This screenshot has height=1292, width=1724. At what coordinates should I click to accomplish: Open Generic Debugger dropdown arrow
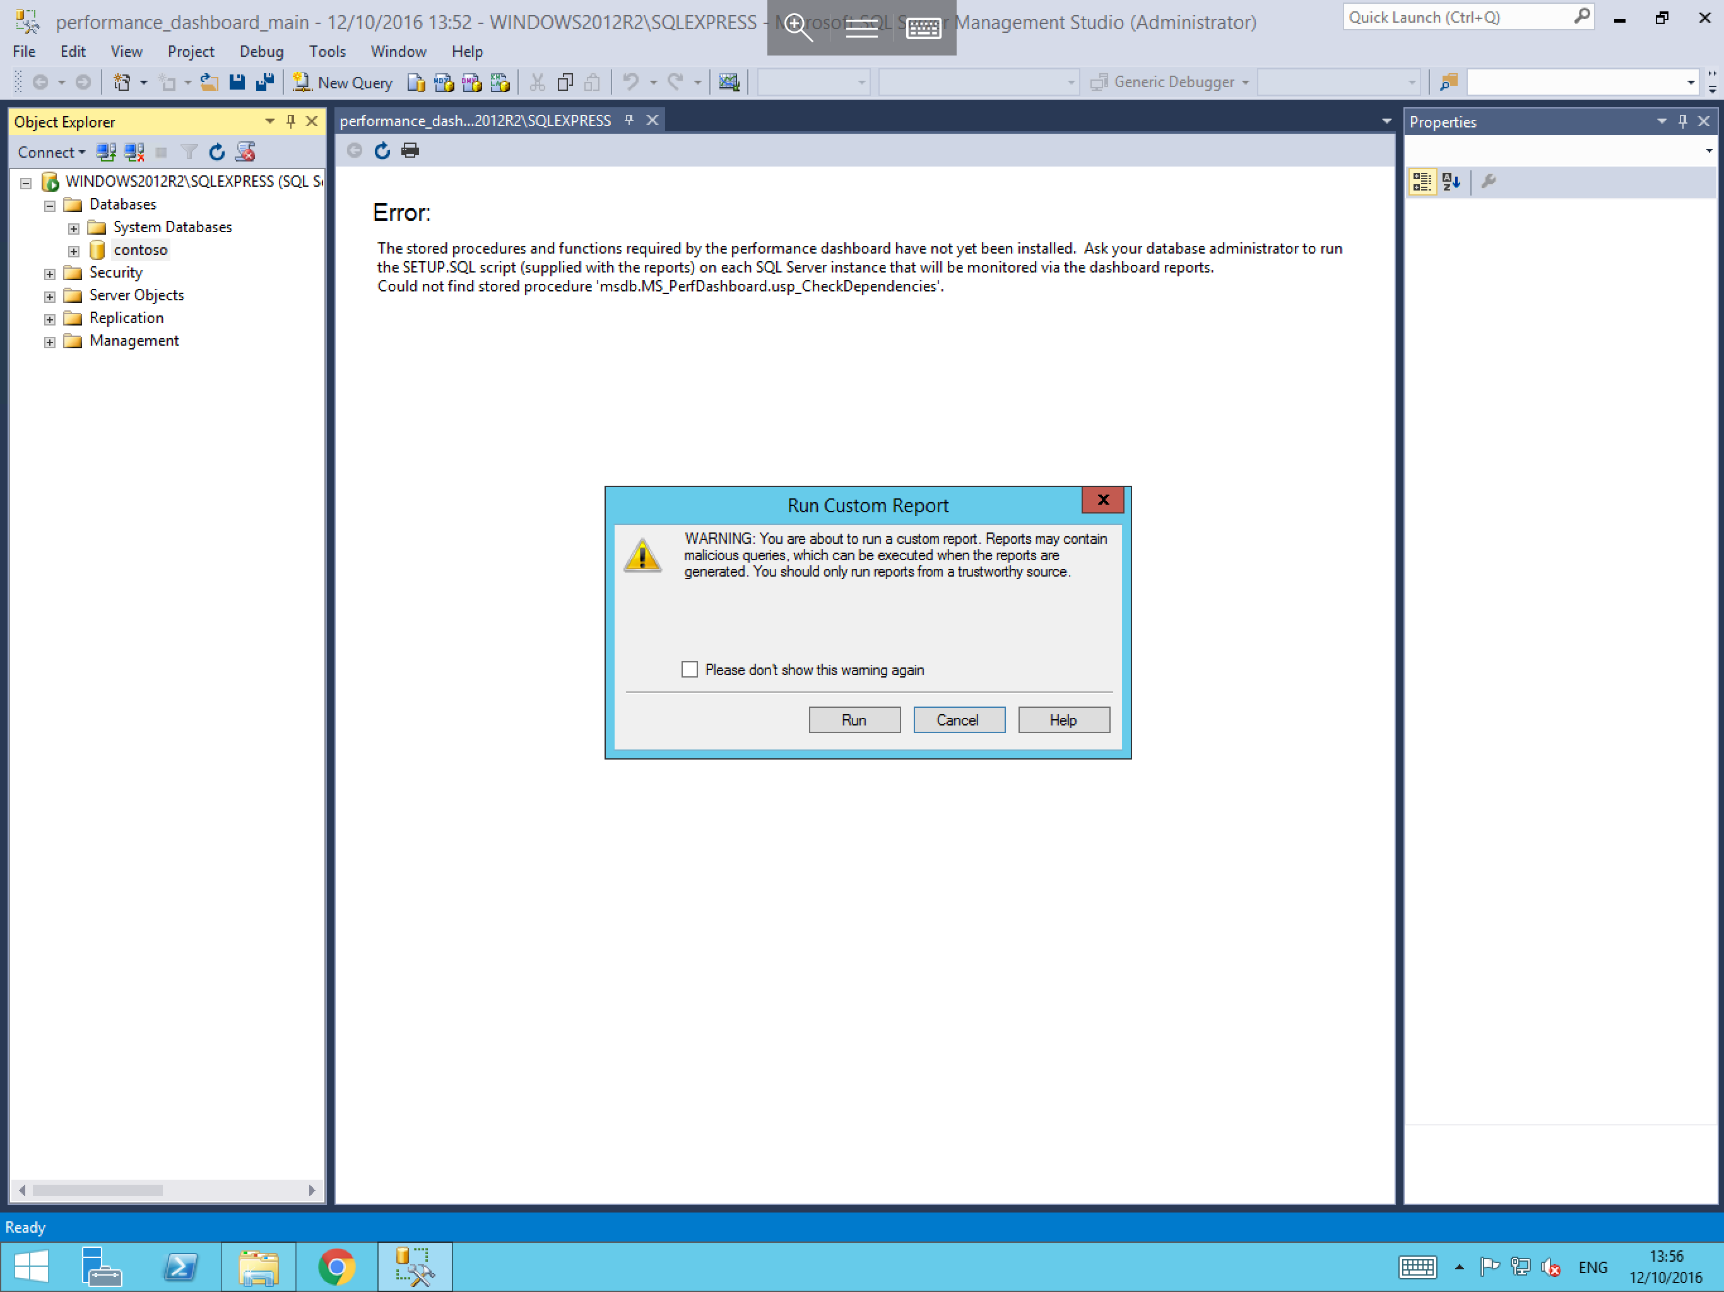(x=1246, y=83)
